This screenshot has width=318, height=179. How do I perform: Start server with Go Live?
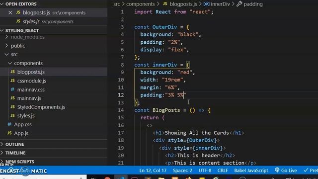pyautogui.click(x=286, y=171)
